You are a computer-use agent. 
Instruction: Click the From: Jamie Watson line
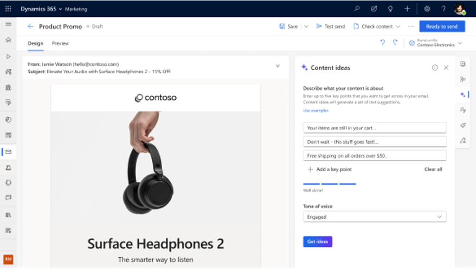pyautogui.click(x=73, y=64)
